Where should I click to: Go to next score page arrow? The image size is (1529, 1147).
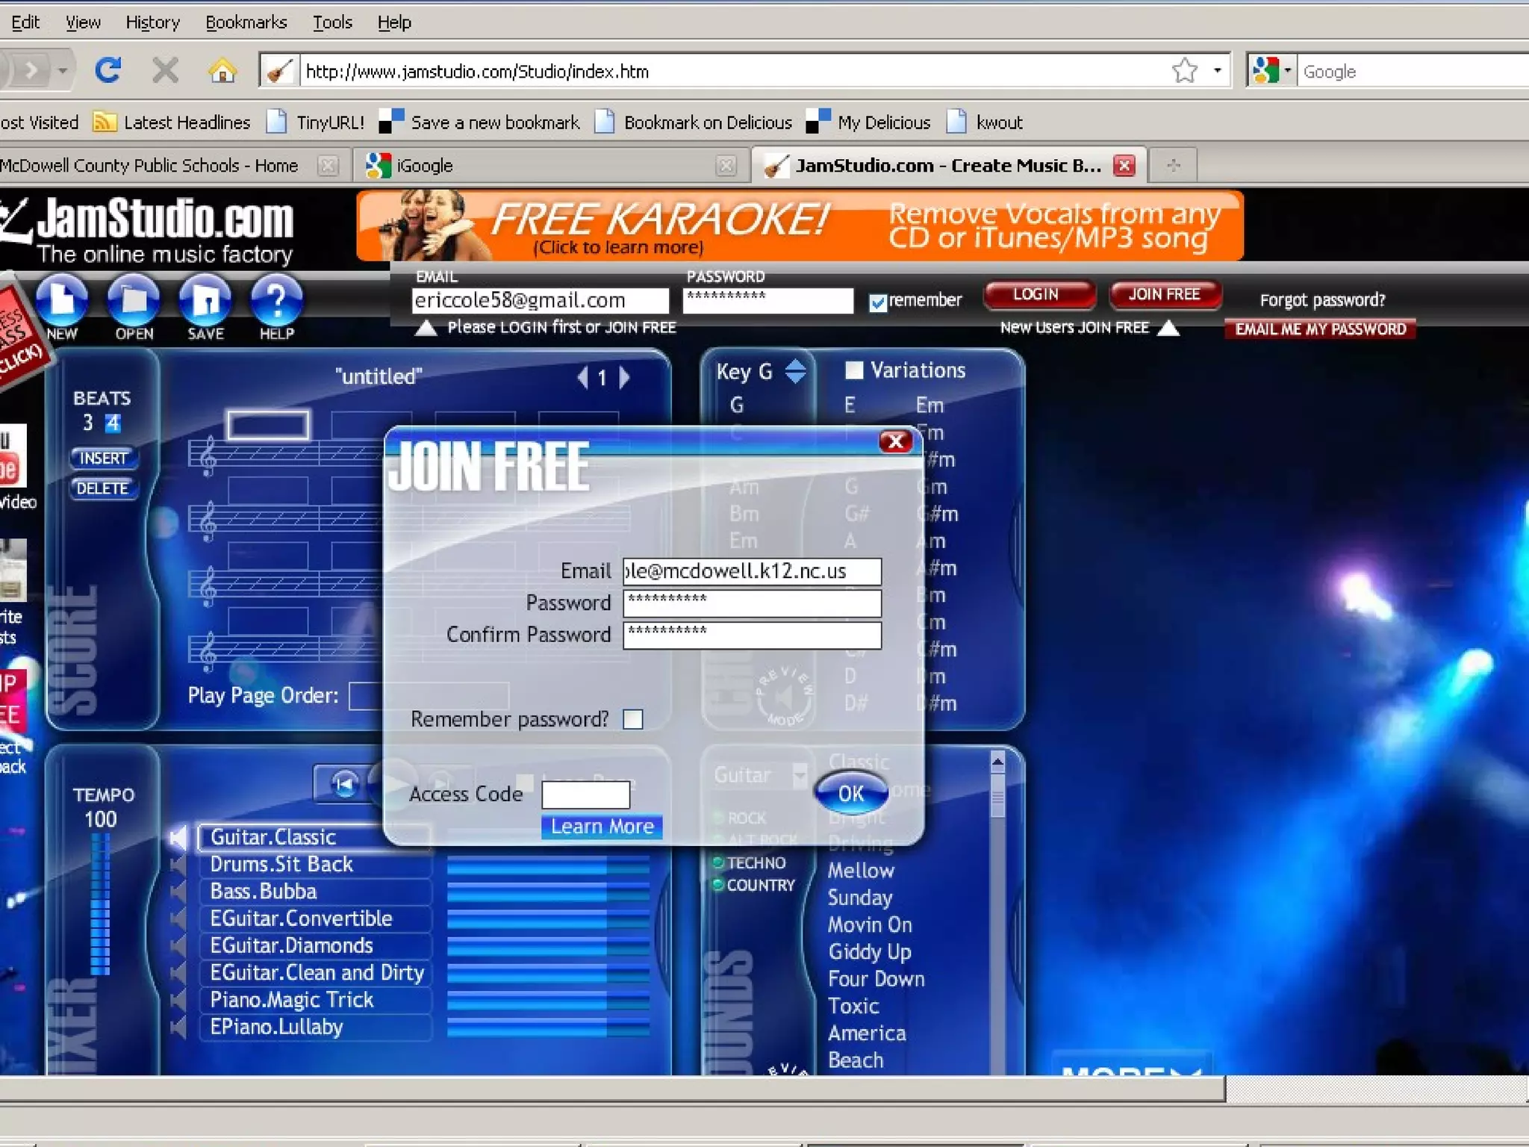pos(625,378)
